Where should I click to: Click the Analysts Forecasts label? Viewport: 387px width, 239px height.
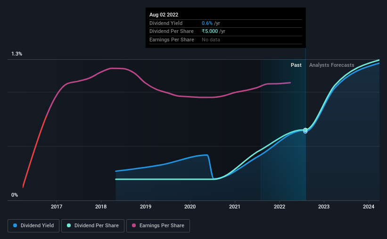(x=332, y=65)
